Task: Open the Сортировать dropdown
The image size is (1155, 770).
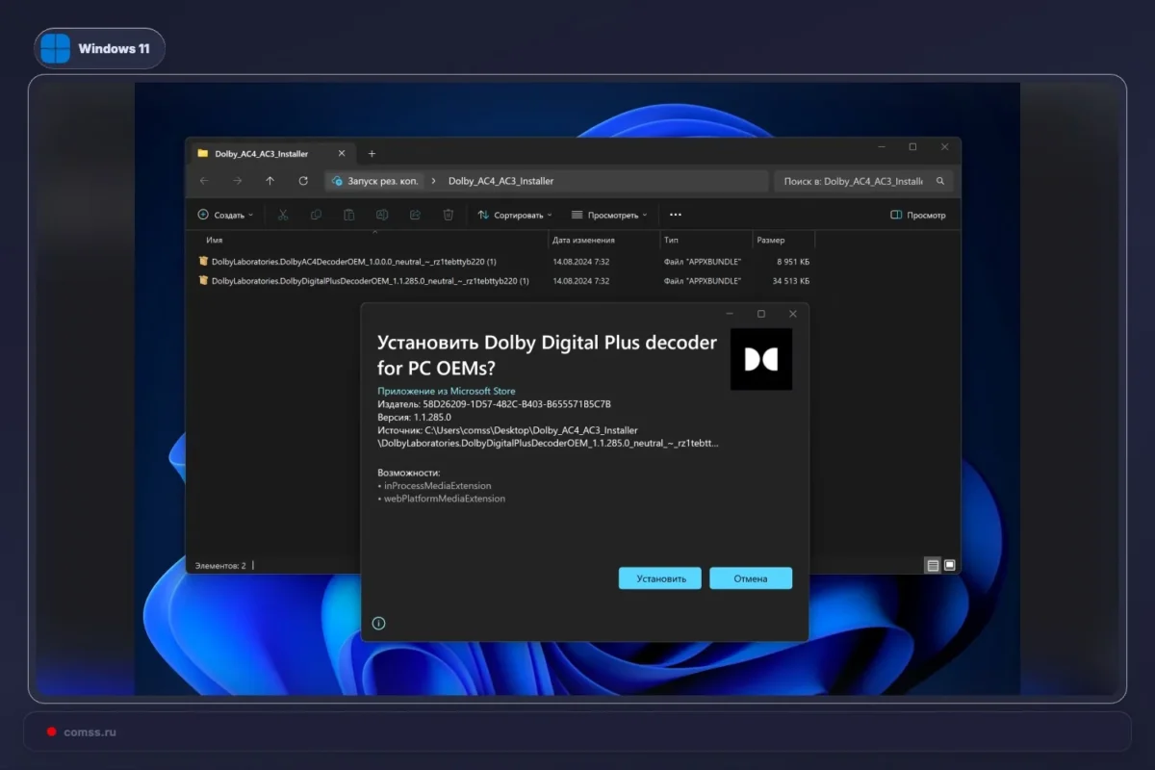Action: pos(515,216)
